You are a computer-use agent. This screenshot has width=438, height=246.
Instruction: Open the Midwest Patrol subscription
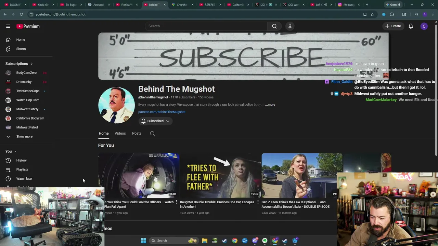pos(27,127)
